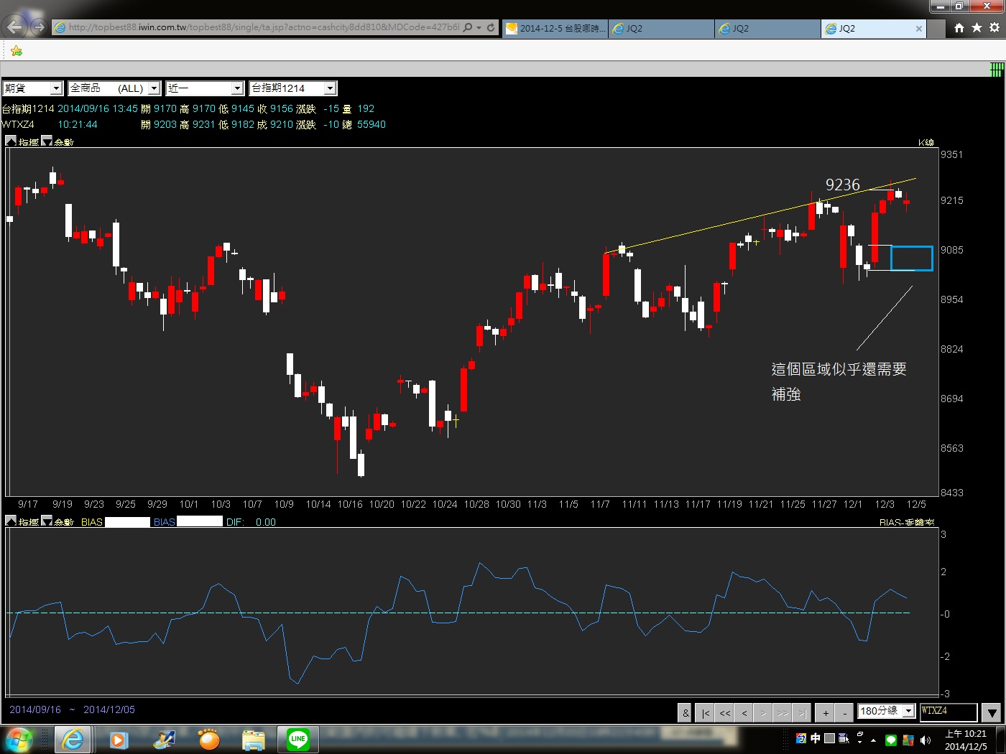Show hidden tray icons arrow
Viewport: 1006px width, 754px height.
point(873,740)
